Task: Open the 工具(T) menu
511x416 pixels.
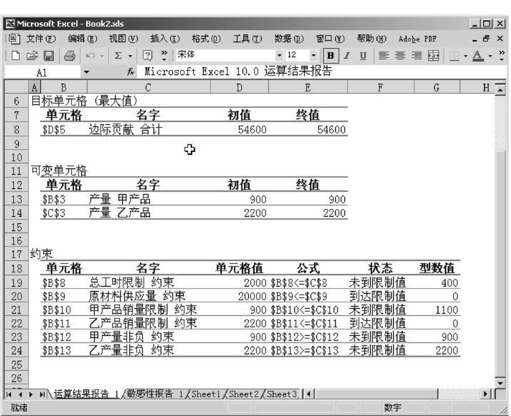Action: [x=247, y=39]
